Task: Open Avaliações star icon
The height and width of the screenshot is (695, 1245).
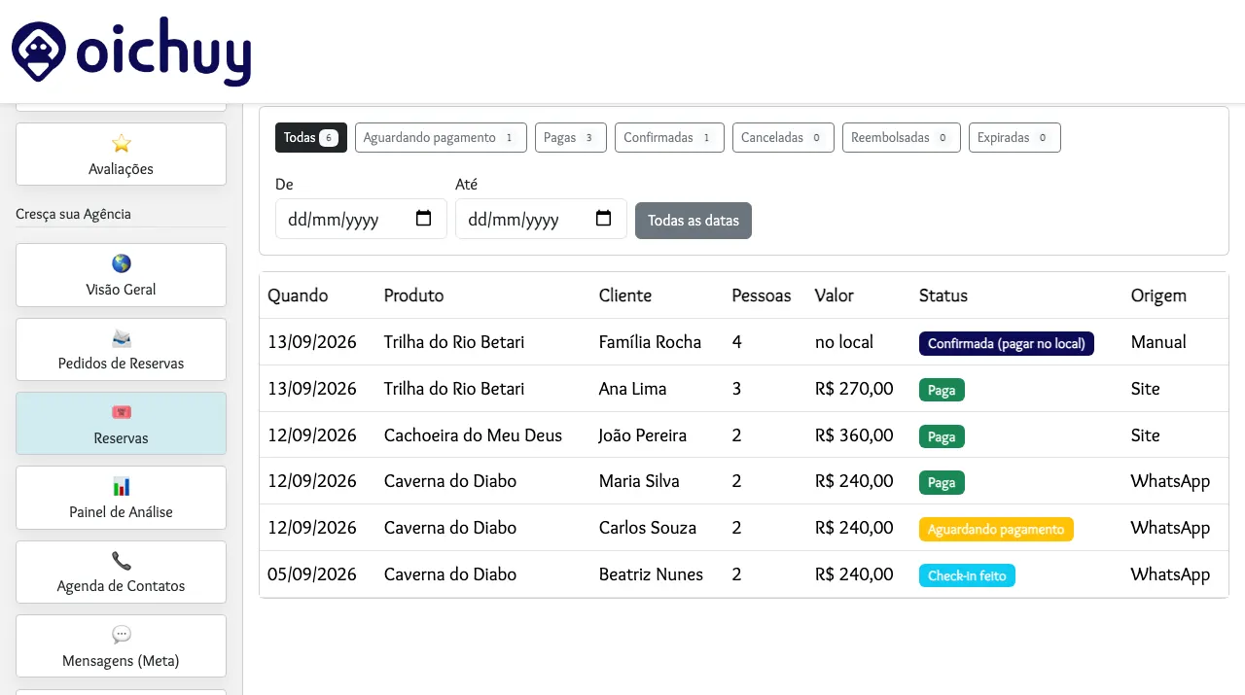Action: [122, 144]
